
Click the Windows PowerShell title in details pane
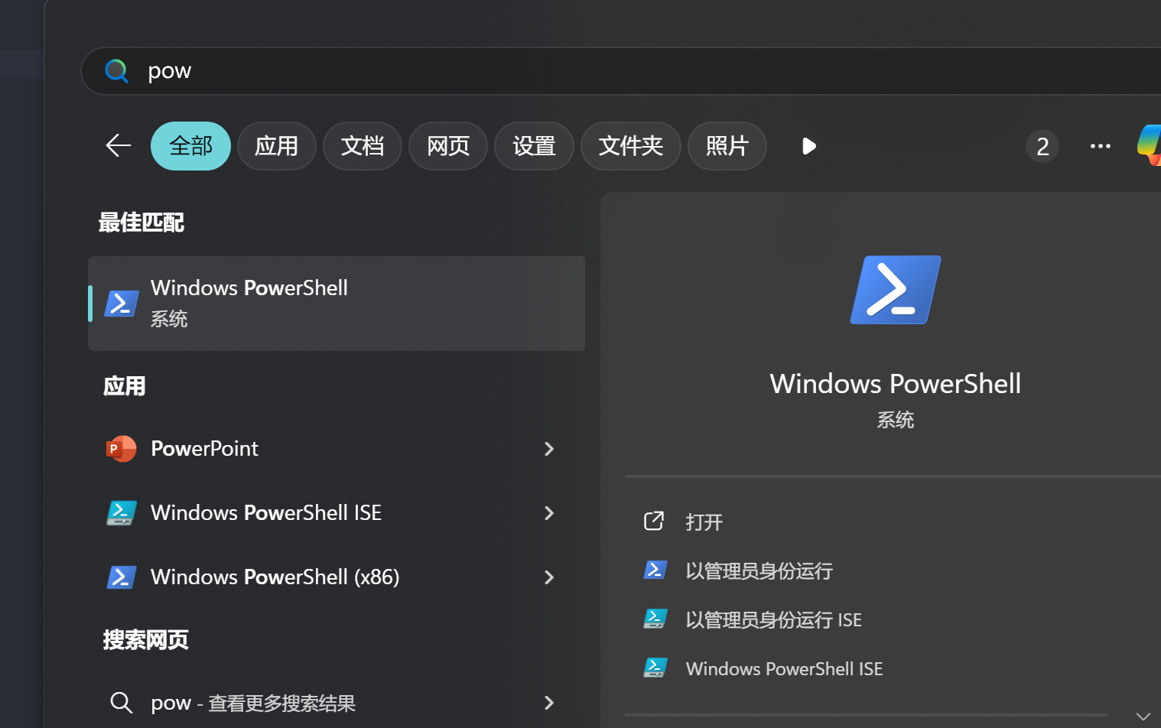[896, 384]
